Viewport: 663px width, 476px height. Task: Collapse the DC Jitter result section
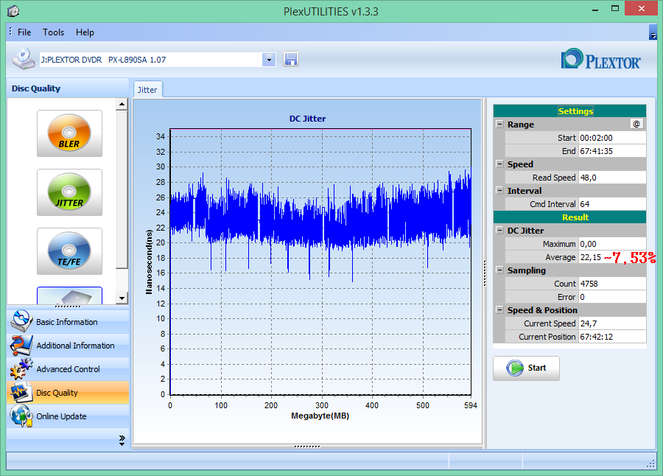click(499, 231)
